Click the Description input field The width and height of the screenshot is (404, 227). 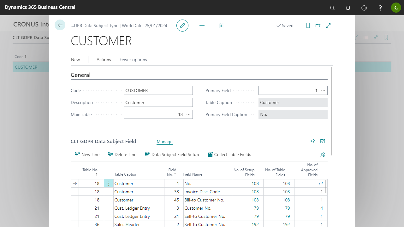pyautogui.click(x=158, y=102)
